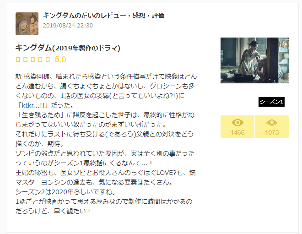Toggle the clip button with 1073

pos(272,127)
